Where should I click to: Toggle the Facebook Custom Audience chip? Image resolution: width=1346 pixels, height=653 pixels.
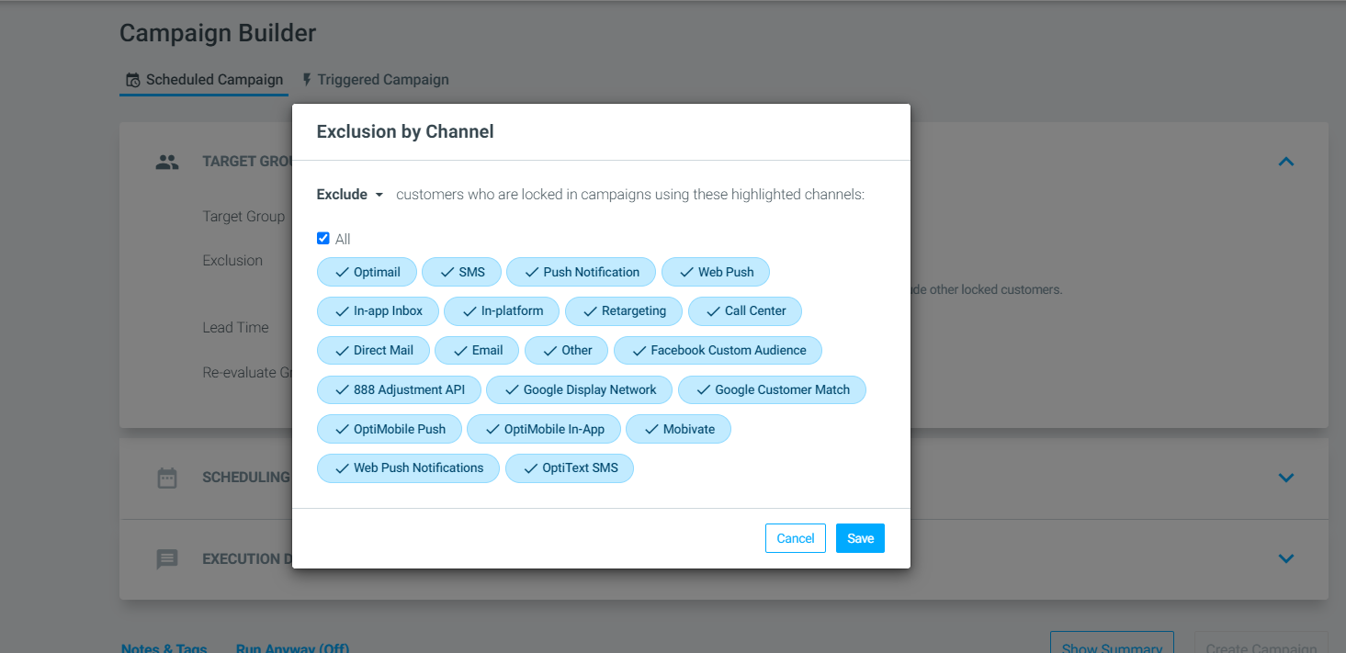point(718,350)
